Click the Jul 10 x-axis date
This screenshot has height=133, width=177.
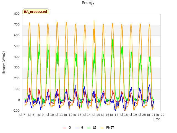coord(50,115)
